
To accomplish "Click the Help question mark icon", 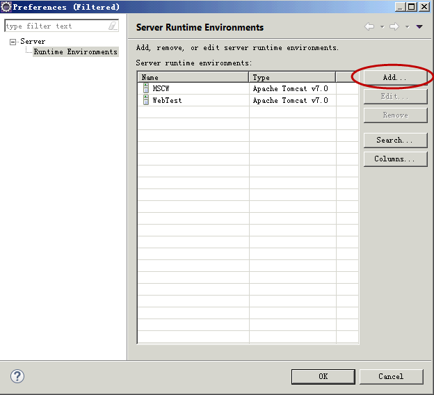I will (x=17, y=376).
